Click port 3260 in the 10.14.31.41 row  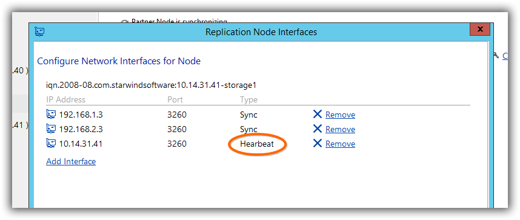(177, 144)
